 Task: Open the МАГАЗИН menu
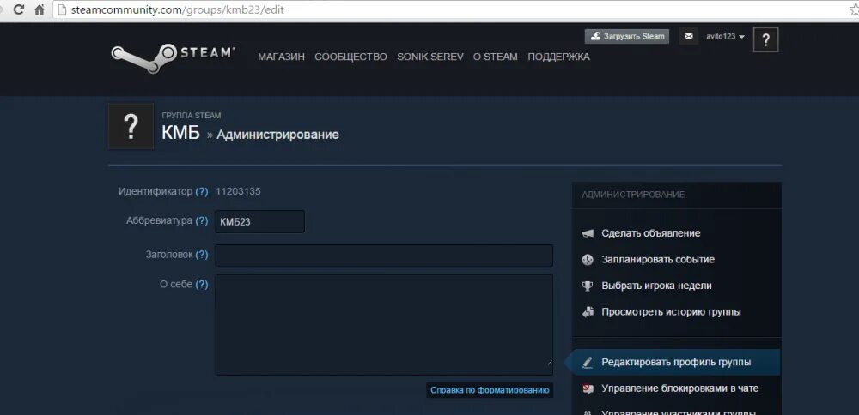coord(281,57)
